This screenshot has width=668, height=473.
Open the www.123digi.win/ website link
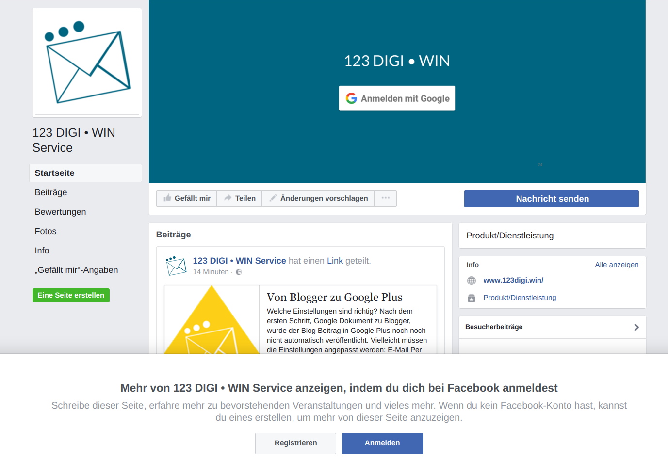[x=513, y=280]
